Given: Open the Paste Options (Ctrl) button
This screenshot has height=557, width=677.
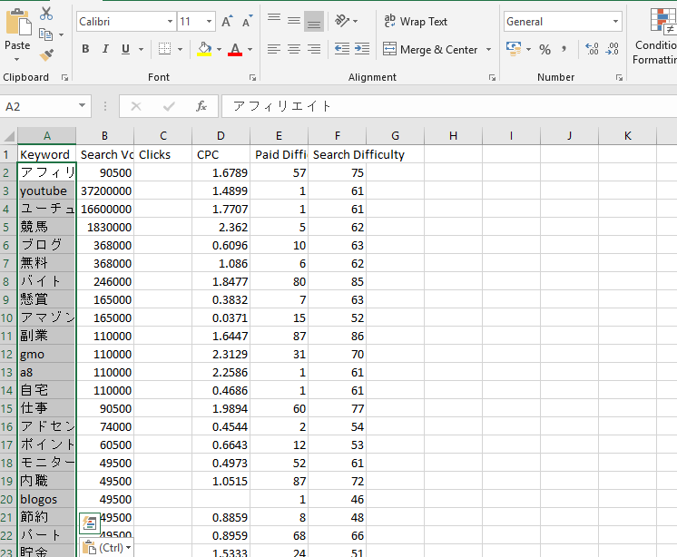Looking at the screenshot, I should [106, 548].
